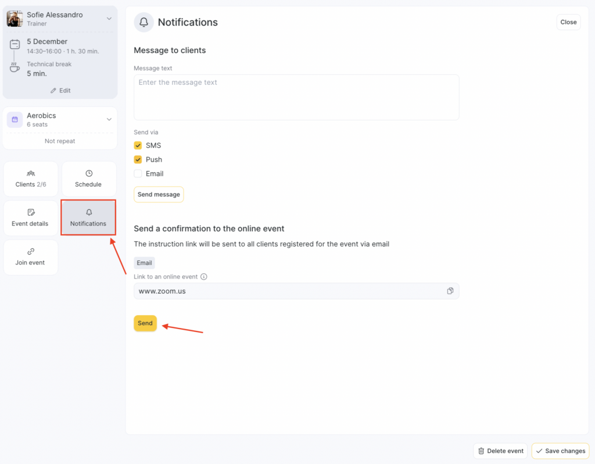
Task: Click the bell icon in Notifications header
Action: (144, 23)
